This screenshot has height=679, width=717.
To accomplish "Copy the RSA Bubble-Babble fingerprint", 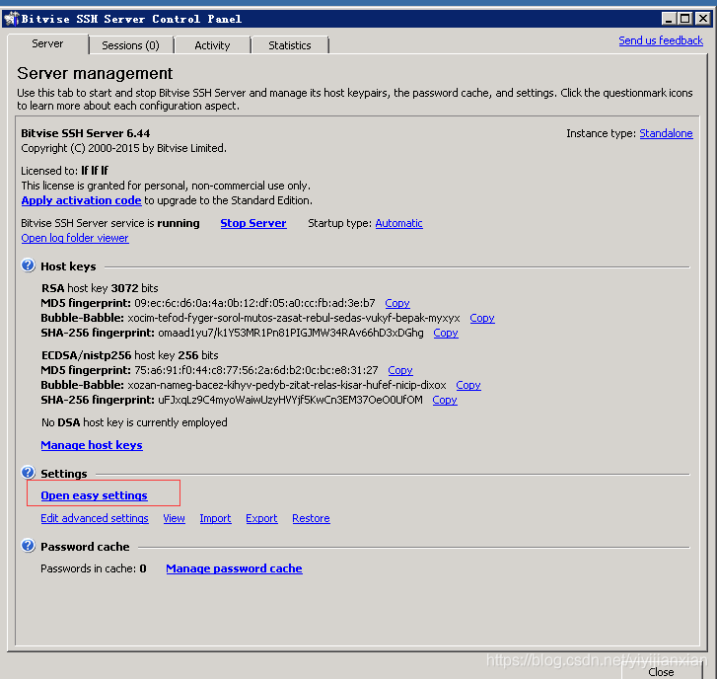I will [482, 318].
